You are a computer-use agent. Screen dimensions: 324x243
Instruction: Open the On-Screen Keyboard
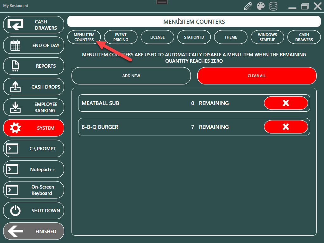[x=34, y=190]
